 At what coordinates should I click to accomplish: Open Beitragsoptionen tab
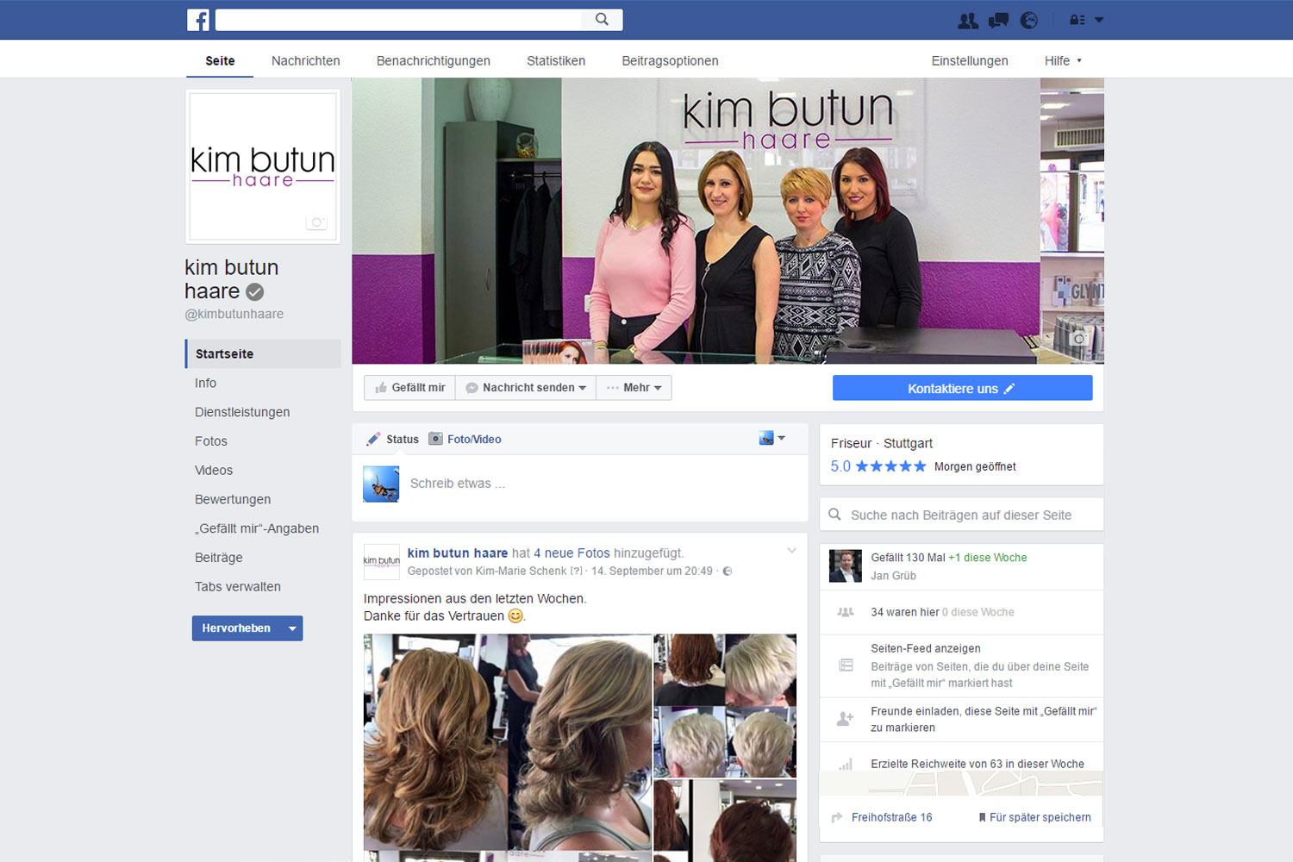[x=670, y=60]
